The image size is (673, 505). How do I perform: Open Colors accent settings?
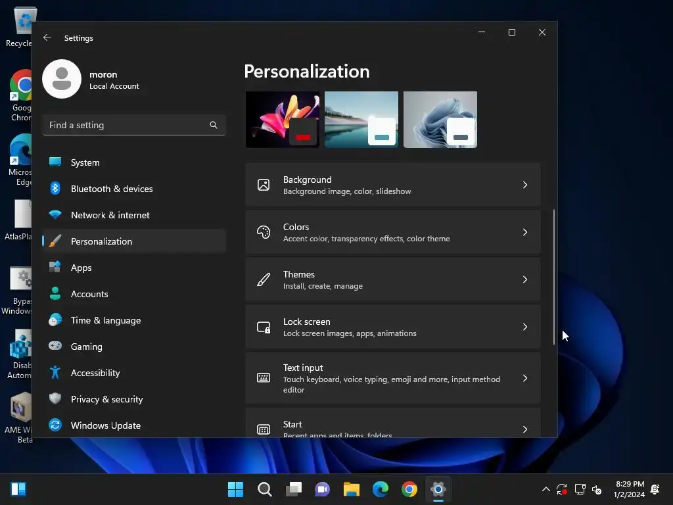393,232
